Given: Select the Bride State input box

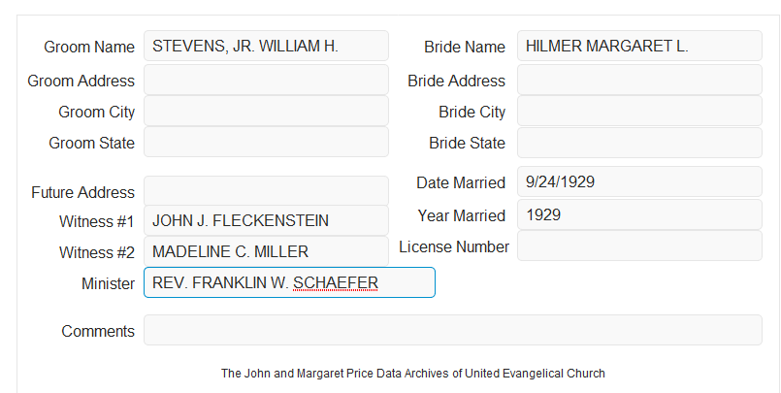Looking at the screenshot, I should click(639, 143).
